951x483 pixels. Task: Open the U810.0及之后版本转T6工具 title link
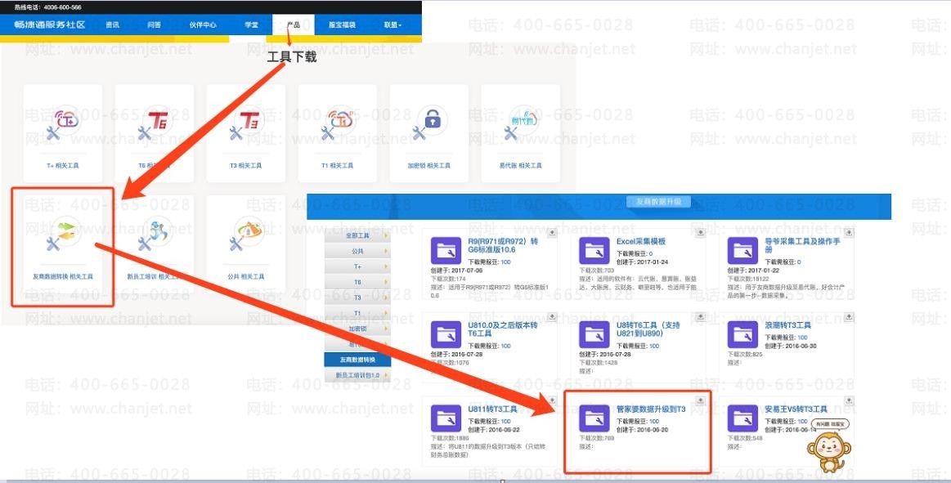click(x=503, y=329)
